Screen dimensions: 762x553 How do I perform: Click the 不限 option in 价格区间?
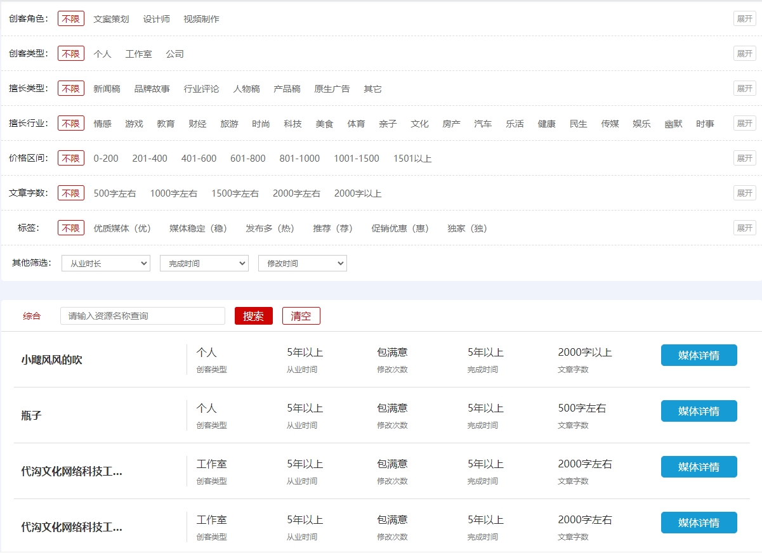tap(71, 159)
